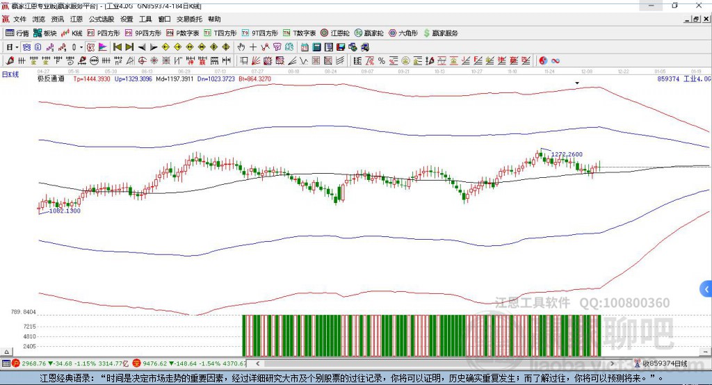Image resolution: width=712 pixels, height=385 pixels.
Task: Click the blue side-panel collapse arrow
Action: coord(706,288)
